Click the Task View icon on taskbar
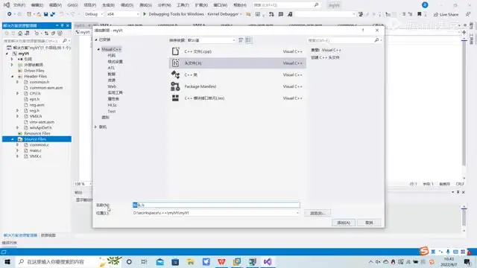 point(144,261)
